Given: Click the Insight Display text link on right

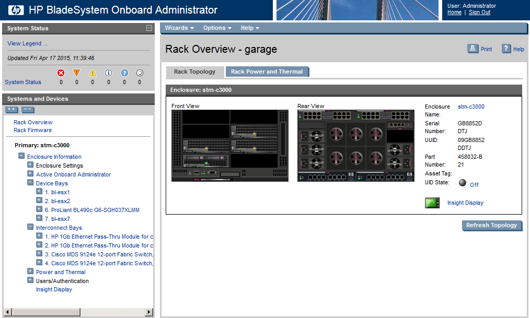Looking at the screenshot, I should [465, 203].
